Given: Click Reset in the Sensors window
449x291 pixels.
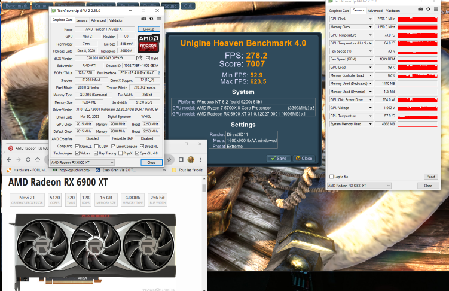Looking at the screenshot, I should (x=430, y=177).
